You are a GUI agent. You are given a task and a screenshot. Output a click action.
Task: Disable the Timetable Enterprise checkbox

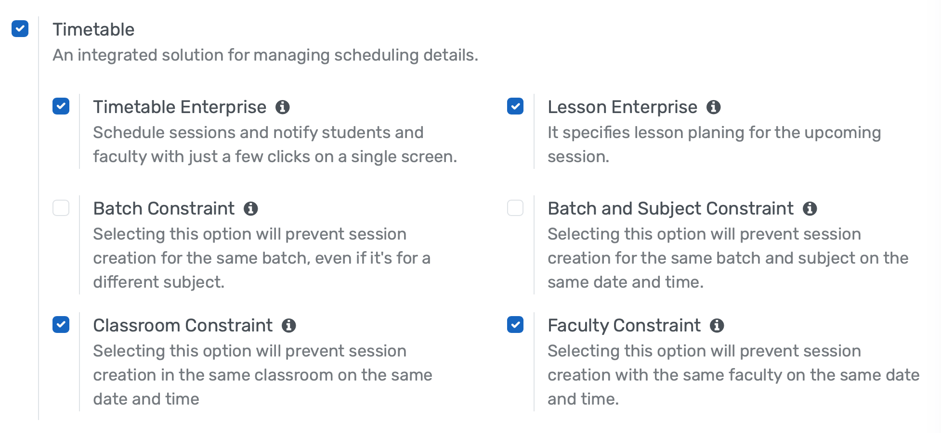(61, 107)
